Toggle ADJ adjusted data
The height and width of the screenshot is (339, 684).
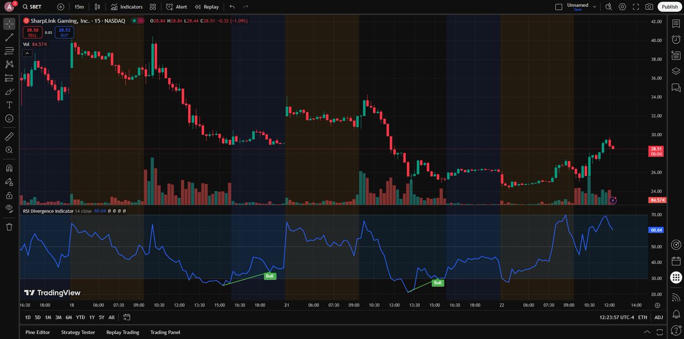[658, 317]
